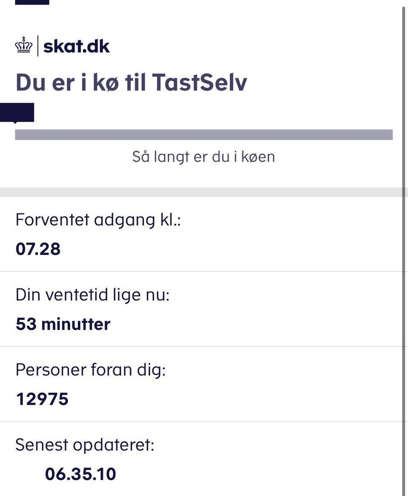
Task: Click the queue progress bar
Action: (x=204, y=134)
